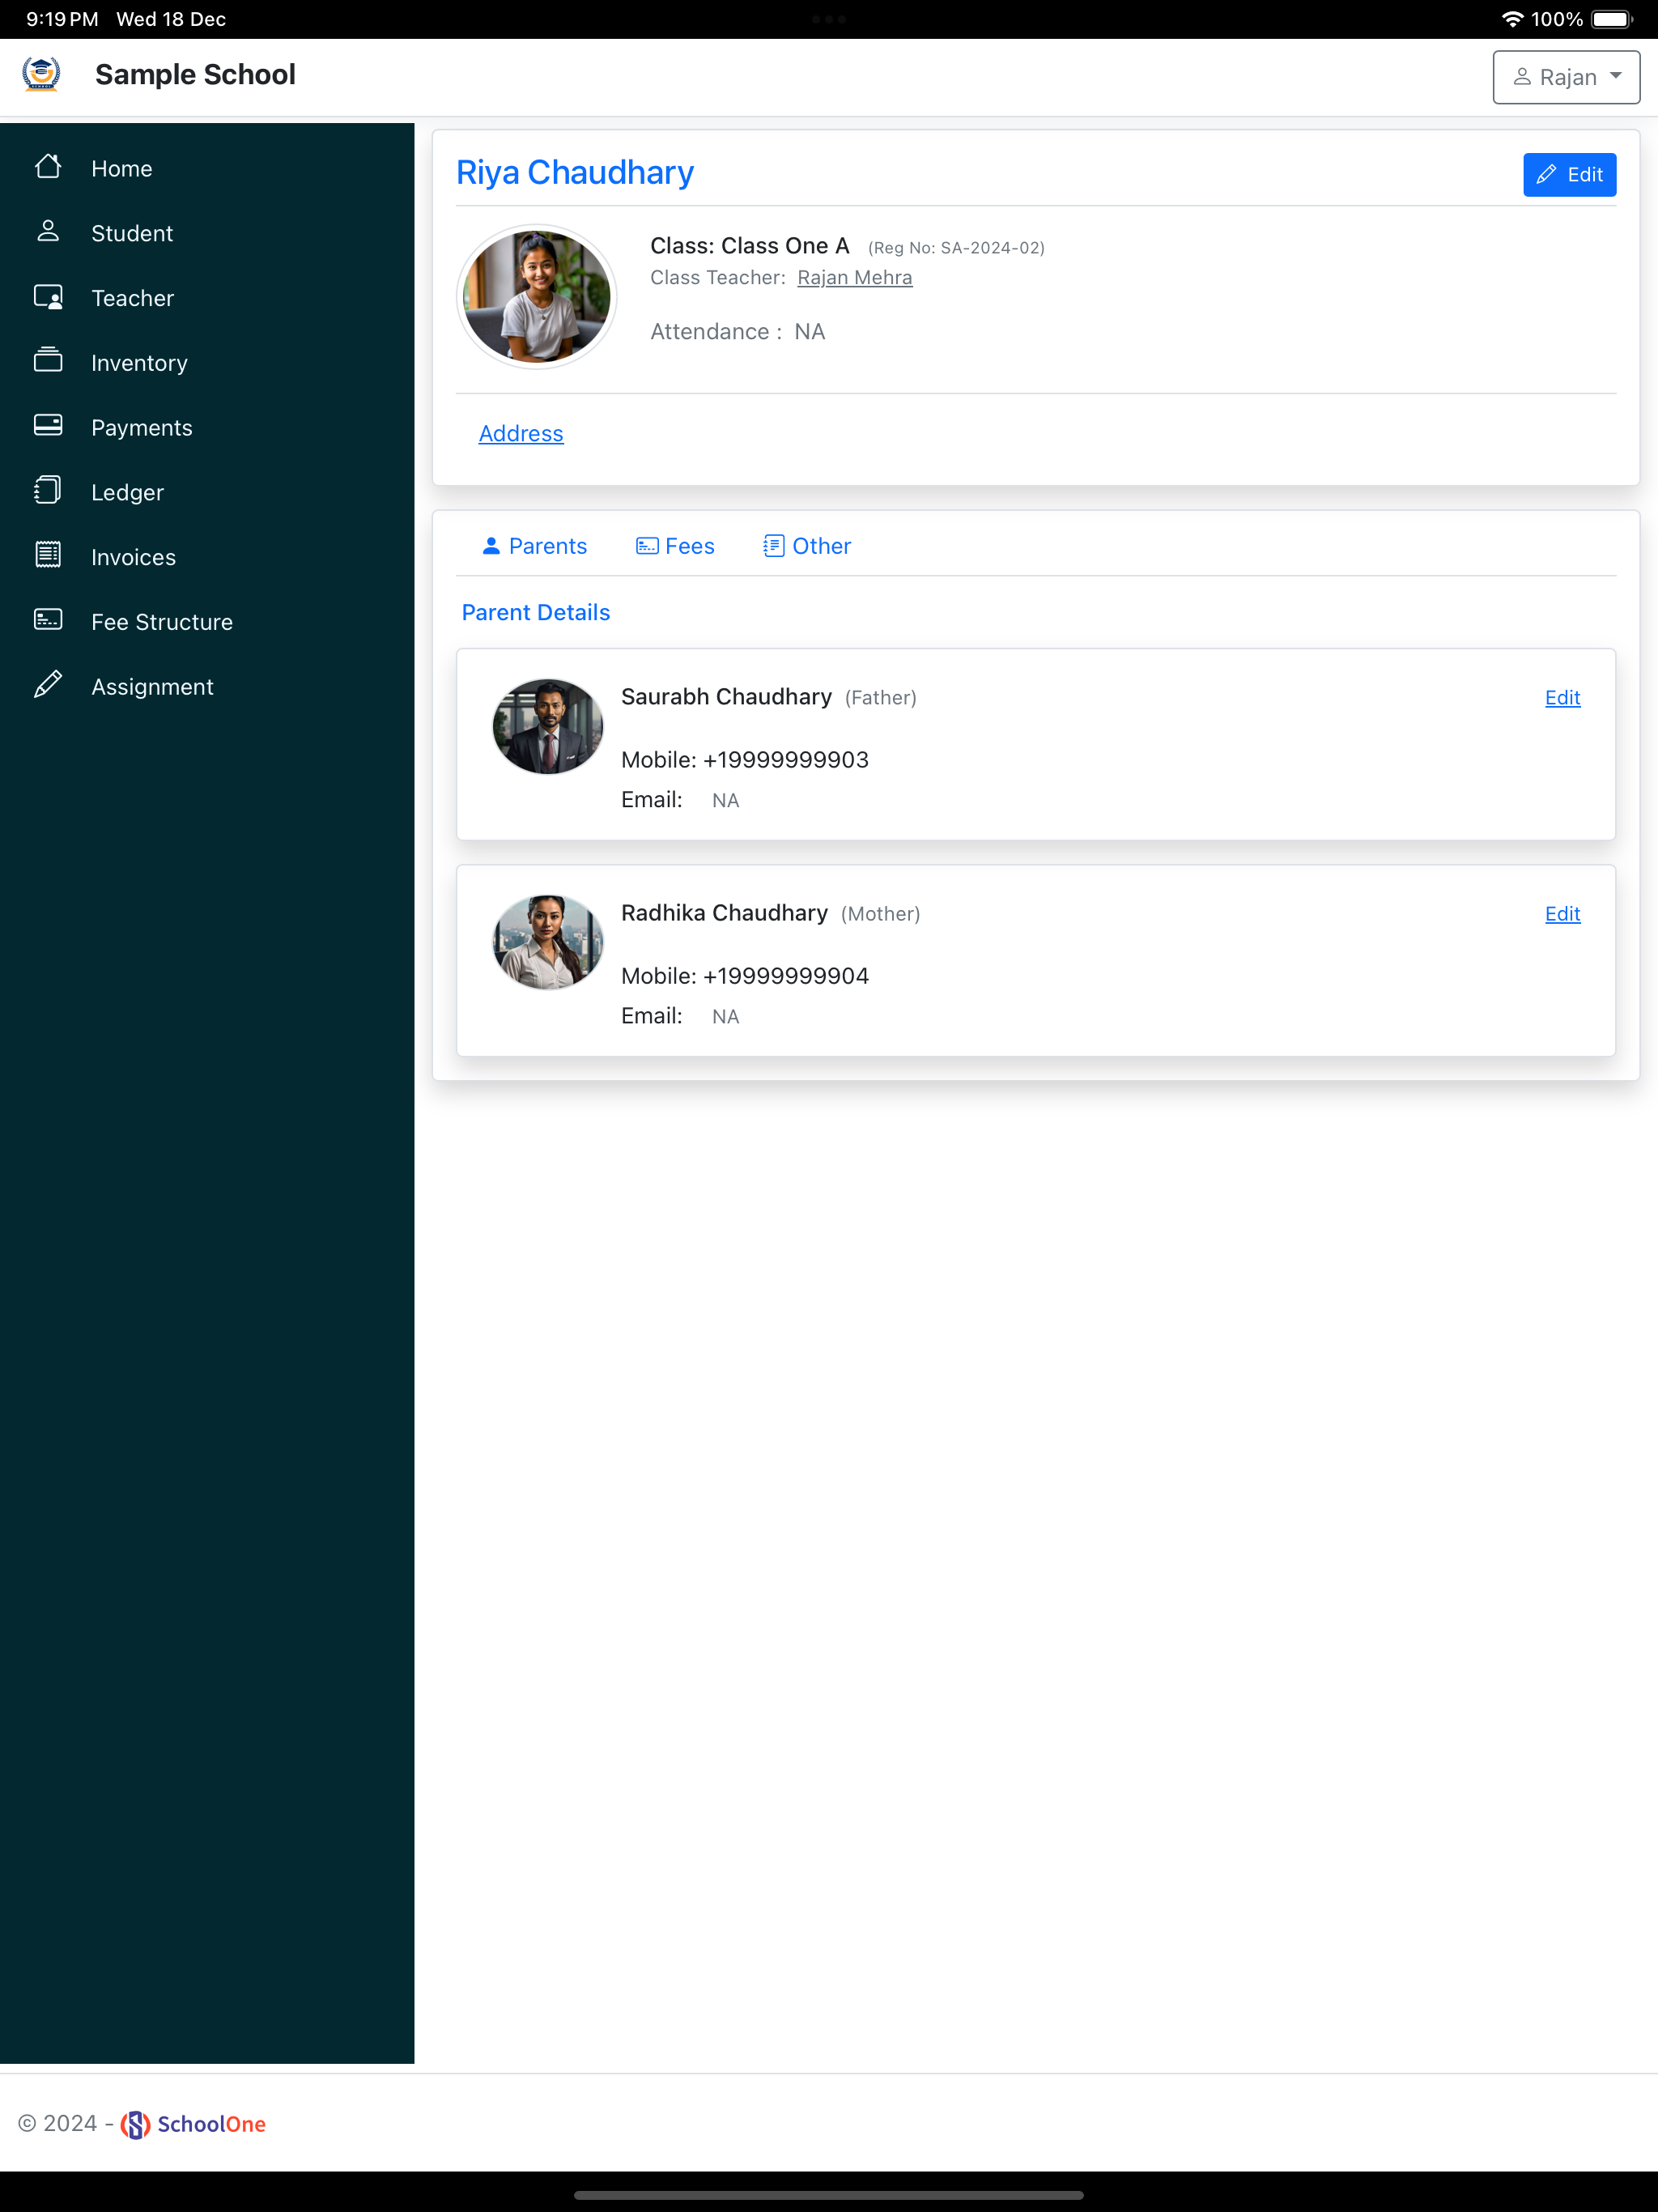The image size is (1658, 2212).
Task: Click the 9:19 PM clock in status bar
Action: [x=62, y=19]
